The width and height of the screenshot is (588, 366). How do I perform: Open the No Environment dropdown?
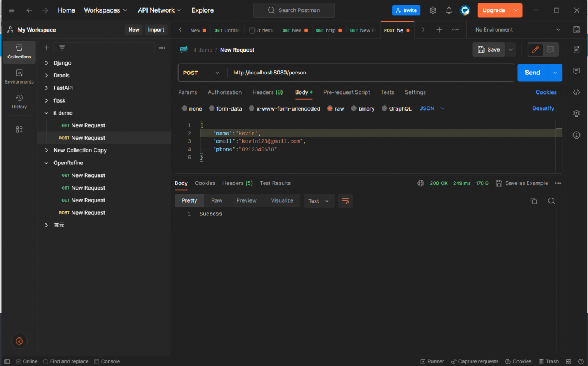click(517, 30)
